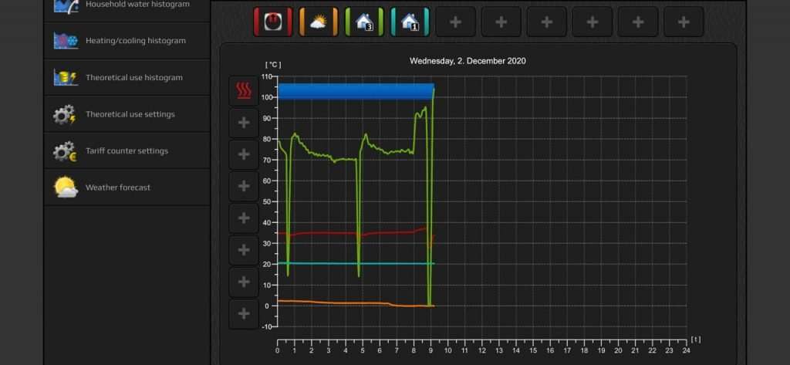Open Theoretical use settings gear icon
This screenshot has width=790, height=365.
65,114
